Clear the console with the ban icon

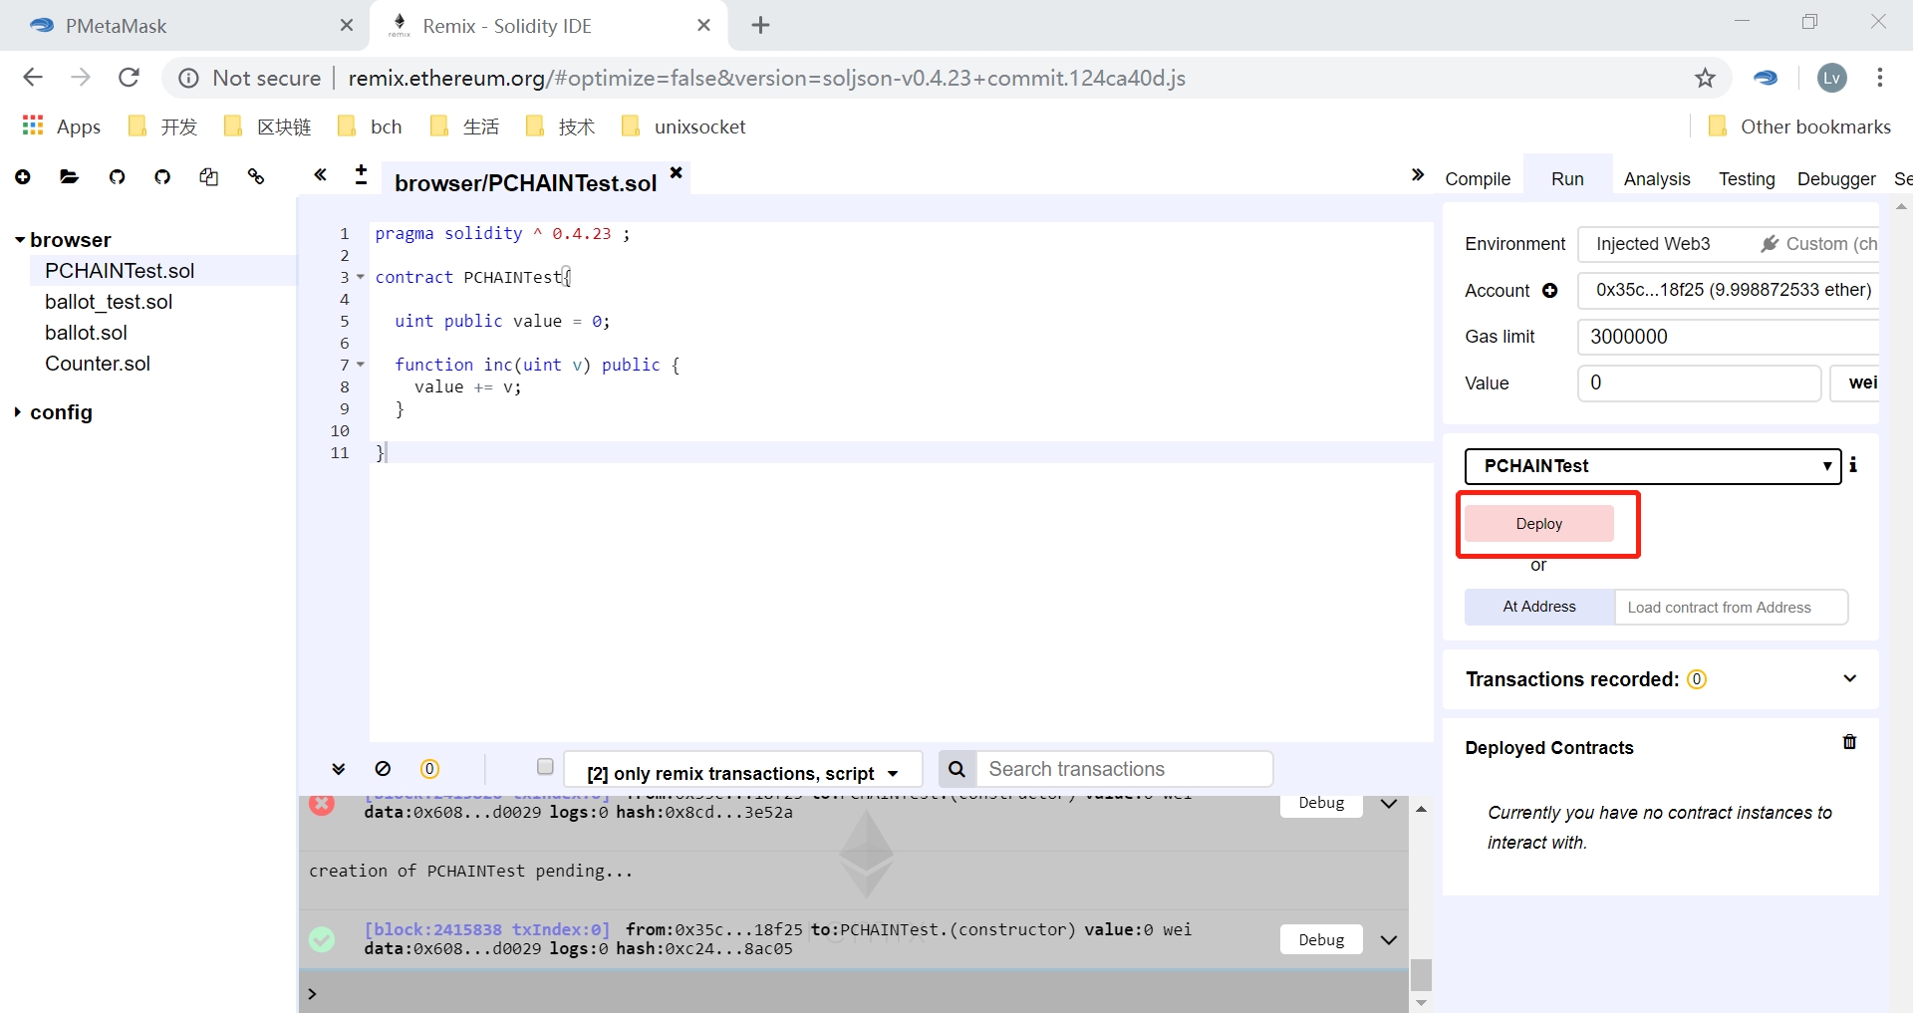[x=383, y=769]
